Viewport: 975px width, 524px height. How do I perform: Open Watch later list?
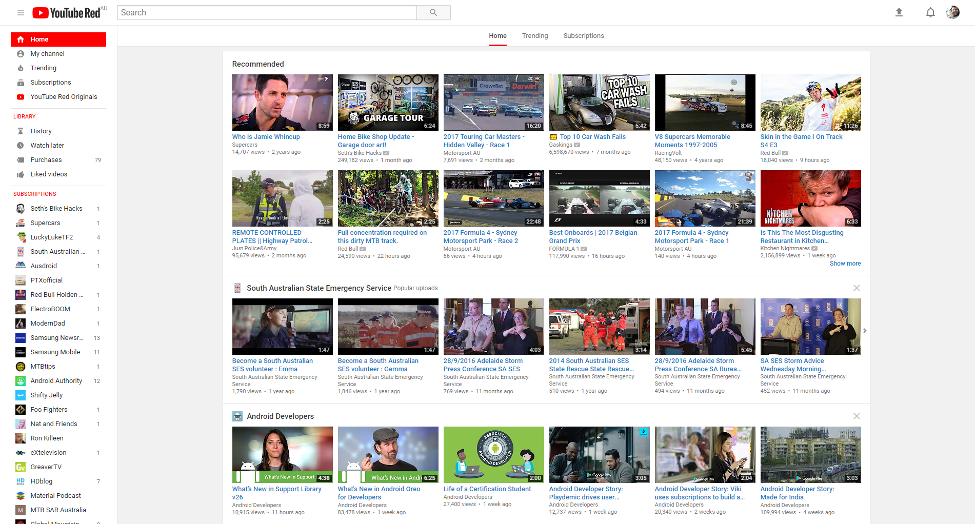[x=58, y=146]
